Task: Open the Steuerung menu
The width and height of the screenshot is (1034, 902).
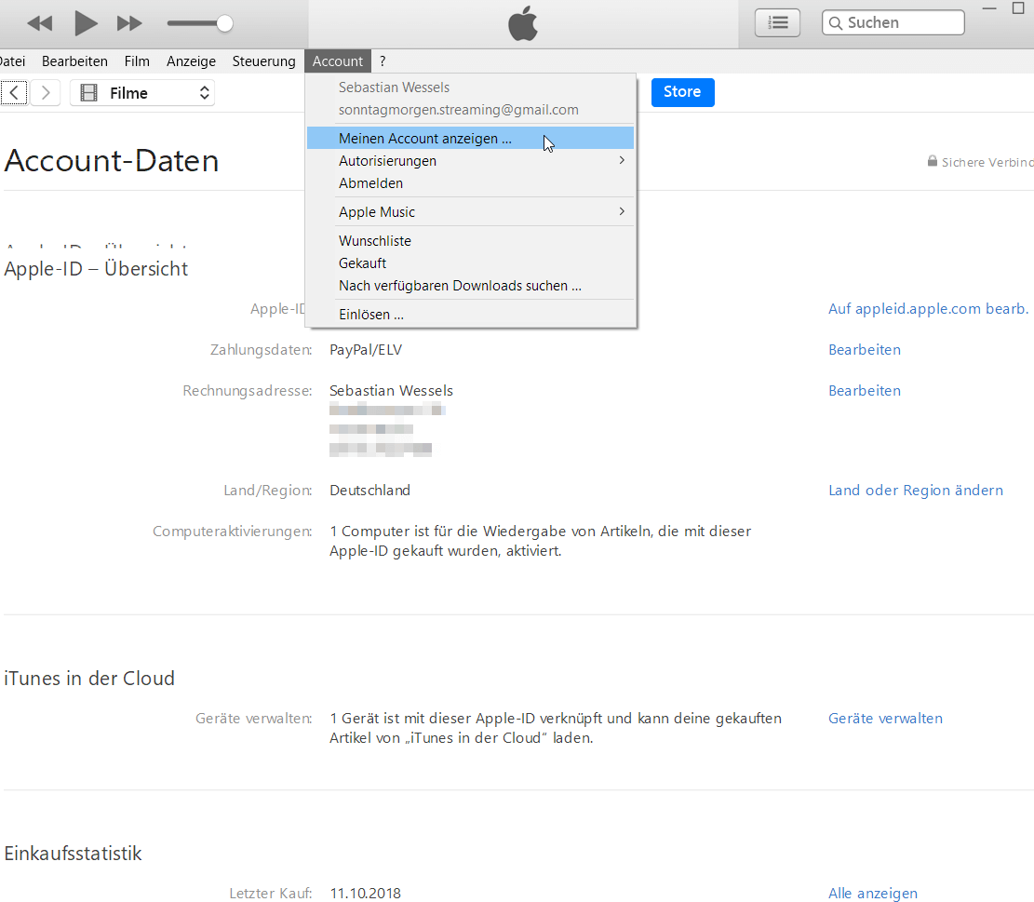Action: [263, 61]
